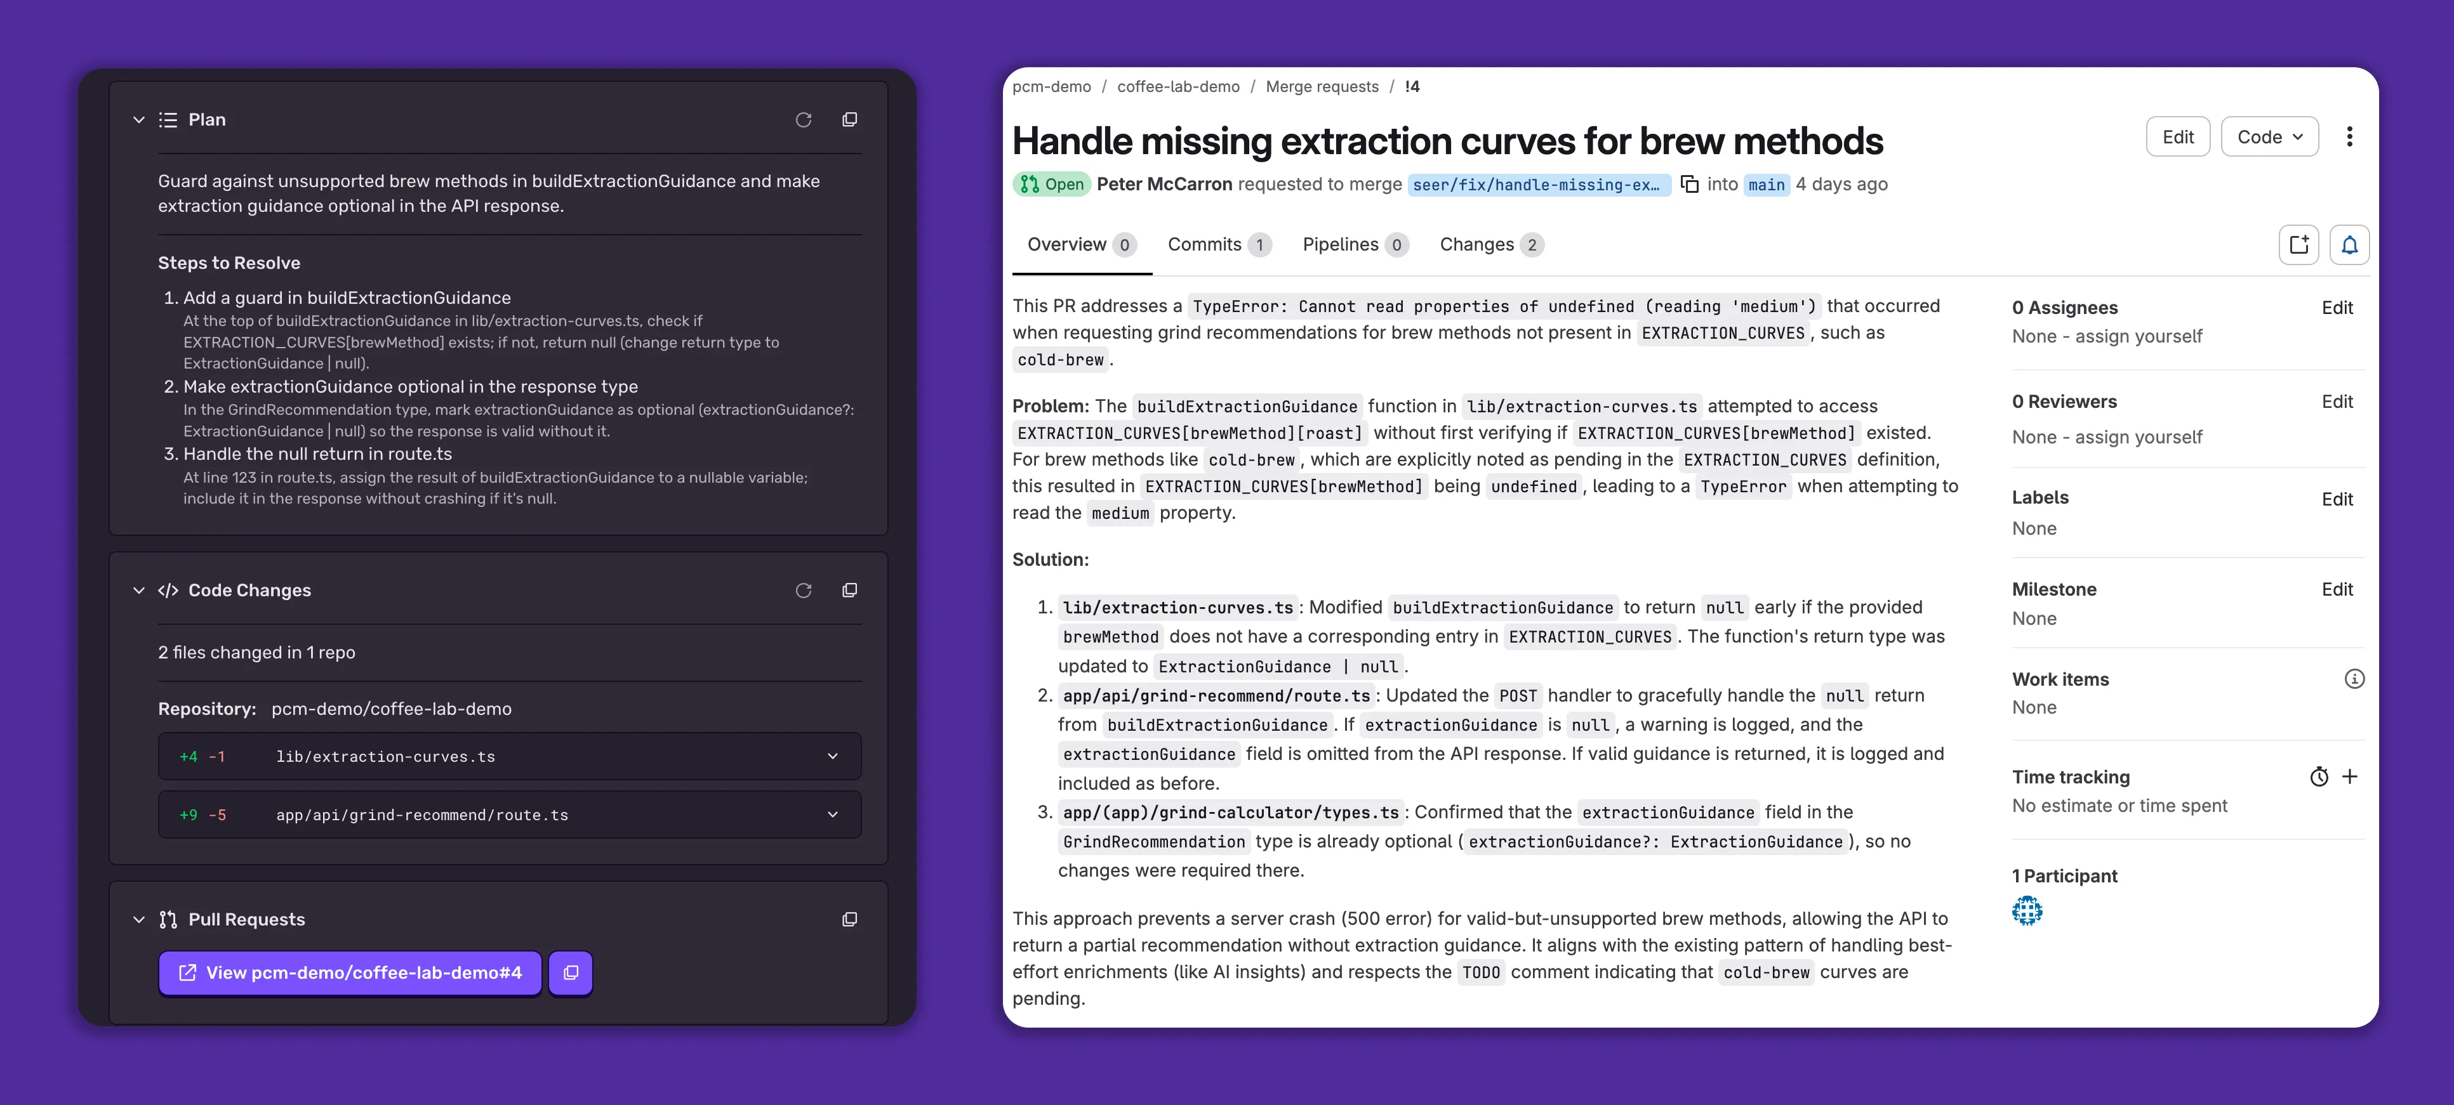The image size is (2454, 1105).
Task: Assign yourself as reviewer
Action: (2139, 437)
